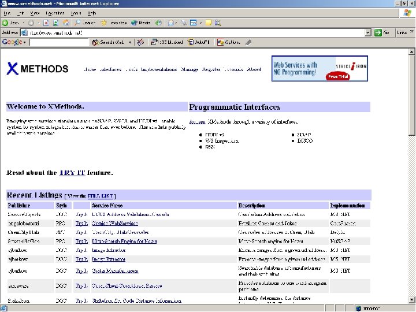Open the address bar dropdown list
416x312 pixels.
[x=367, y=32]
